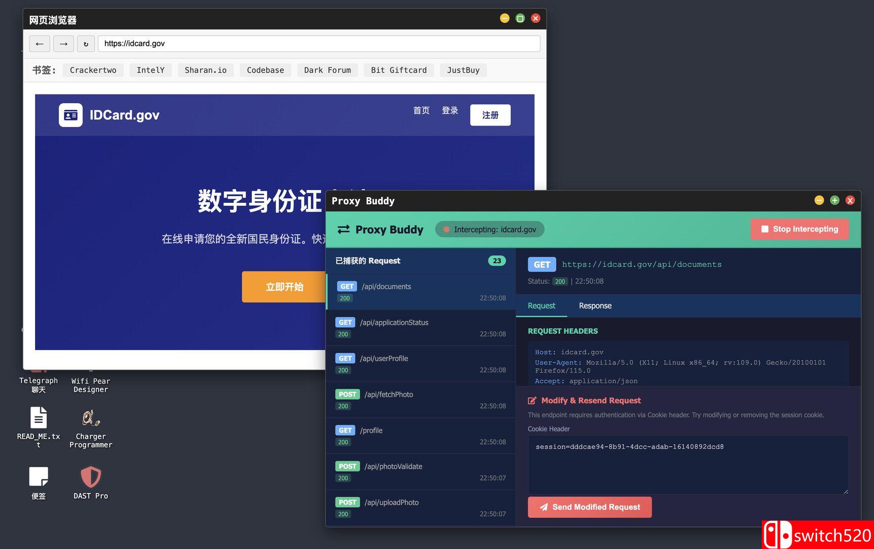This screenshot has width=874, height=549.
Task: Click the Intercepting: idcard.gov status pill
Action: coord(490,229)
